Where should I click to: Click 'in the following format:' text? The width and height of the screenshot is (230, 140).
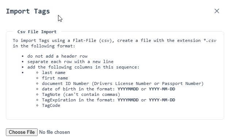click(44, 46)
